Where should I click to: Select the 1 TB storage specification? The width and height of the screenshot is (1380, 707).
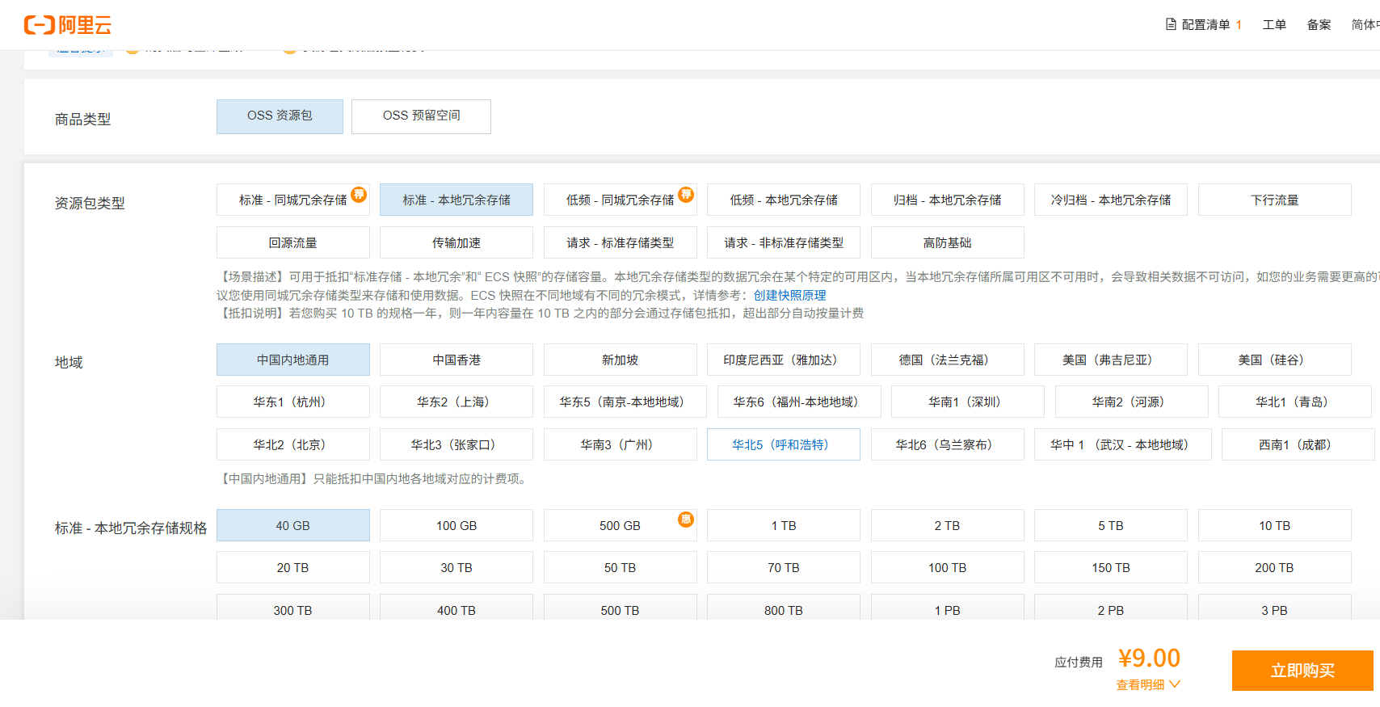784,525
